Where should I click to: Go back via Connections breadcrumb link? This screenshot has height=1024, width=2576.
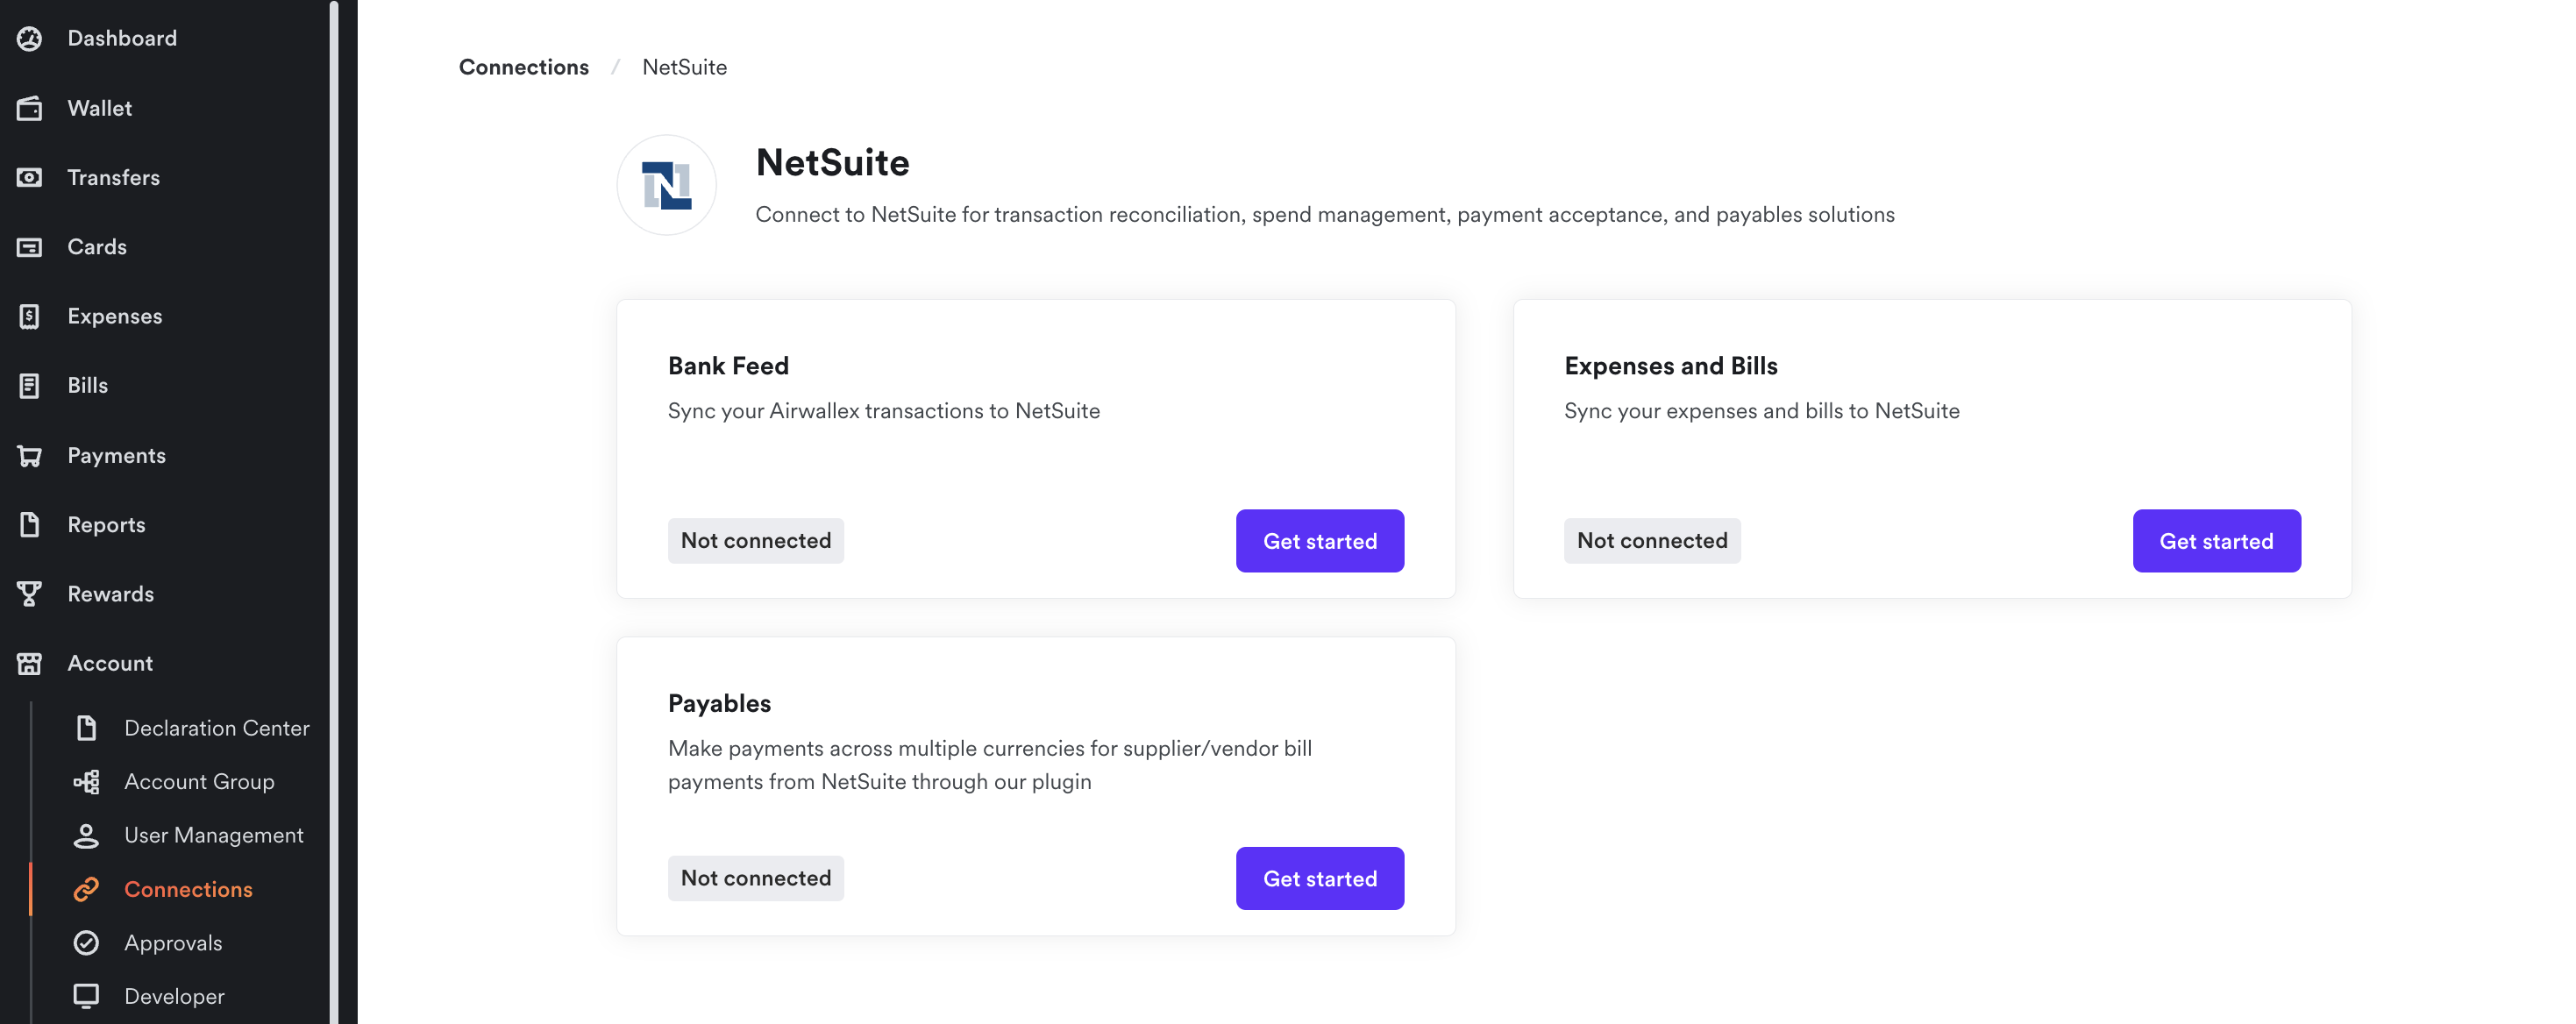point(524,67)
